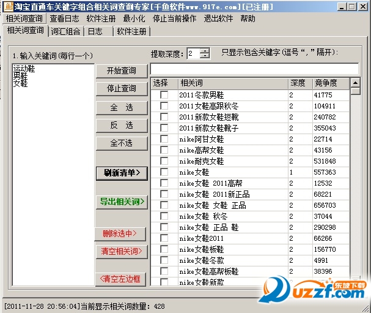Sort by the 深度 column header
Screen dimensions: 371x313
pyautogui.click(x=300, y=83)
